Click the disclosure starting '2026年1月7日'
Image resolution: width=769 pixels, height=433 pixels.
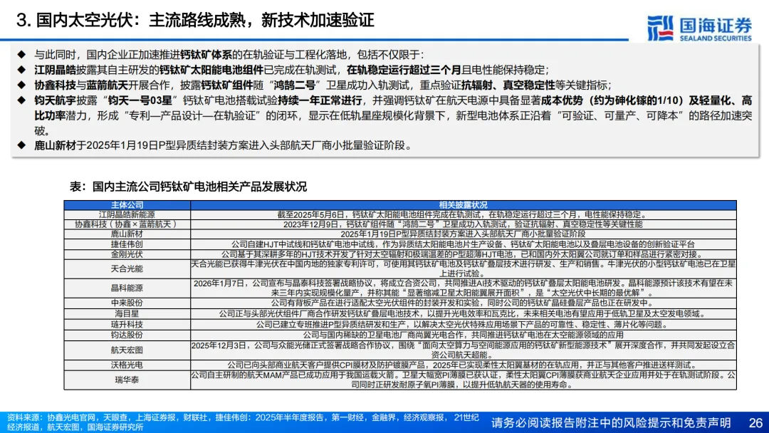pos(463,288)
